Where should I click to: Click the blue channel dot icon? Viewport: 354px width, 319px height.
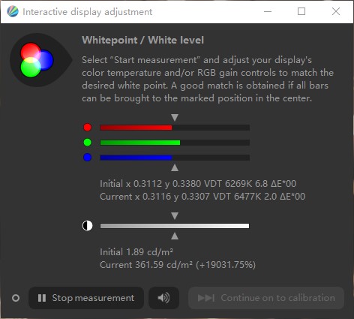[88, 158]
